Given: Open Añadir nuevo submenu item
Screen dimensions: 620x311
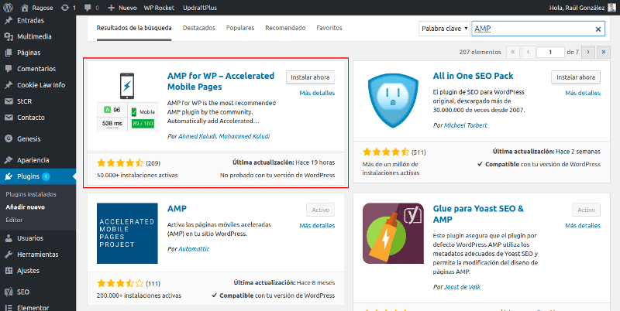Looking at the screenshot, I should click(x=26, y=207).
